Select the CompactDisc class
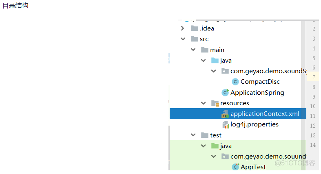321x174 pixels. click(x=260, y=82)
